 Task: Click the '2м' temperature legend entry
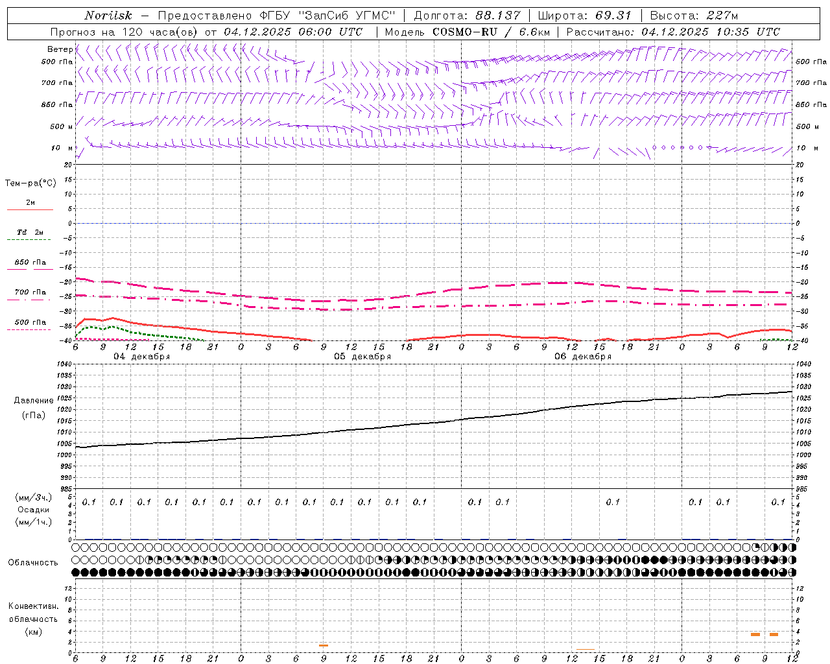point(30,203)
